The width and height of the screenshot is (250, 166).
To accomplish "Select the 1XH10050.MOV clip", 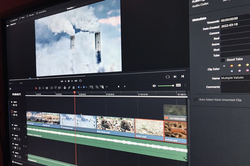I will click(175, 113).
